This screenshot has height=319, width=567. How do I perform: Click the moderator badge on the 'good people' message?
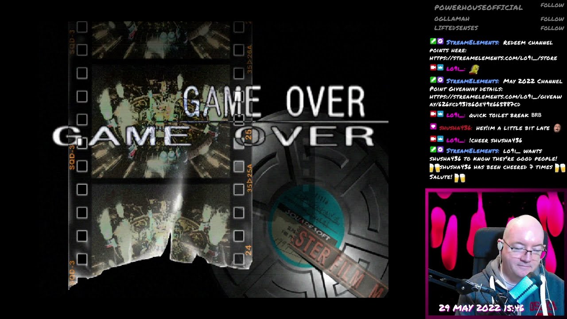point(433,150)
